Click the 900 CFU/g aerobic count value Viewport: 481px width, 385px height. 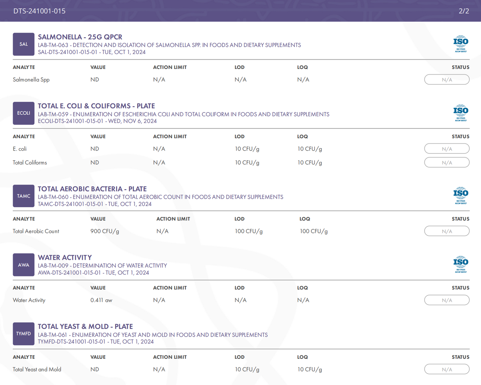tap(105, 231)
